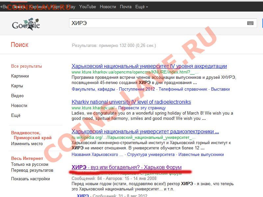Click the Владивосток, Приморский край location text

pos(31,135)
